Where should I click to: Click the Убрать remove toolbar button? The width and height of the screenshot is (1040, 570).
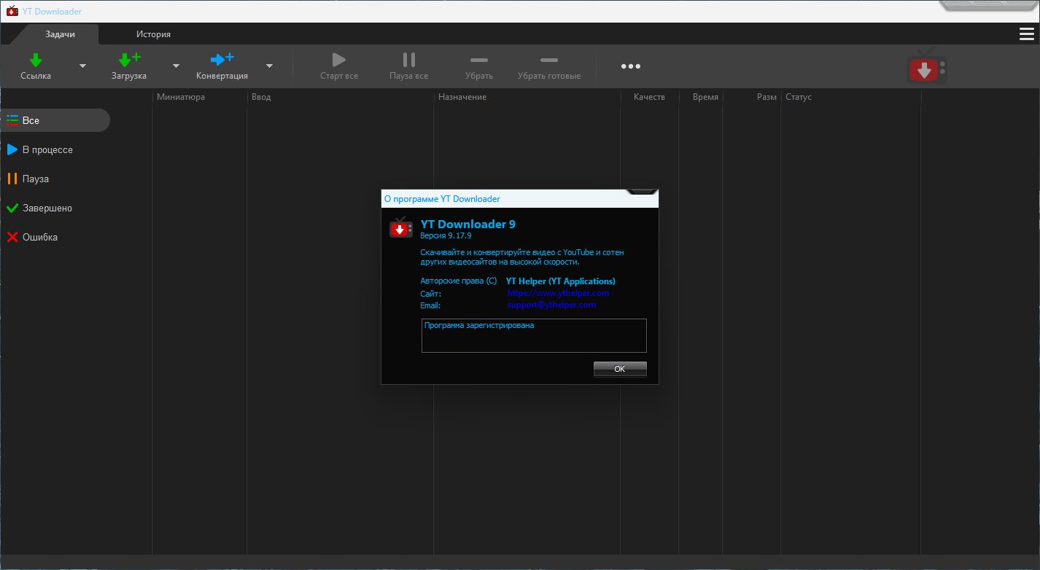click(x=479, y=66)
